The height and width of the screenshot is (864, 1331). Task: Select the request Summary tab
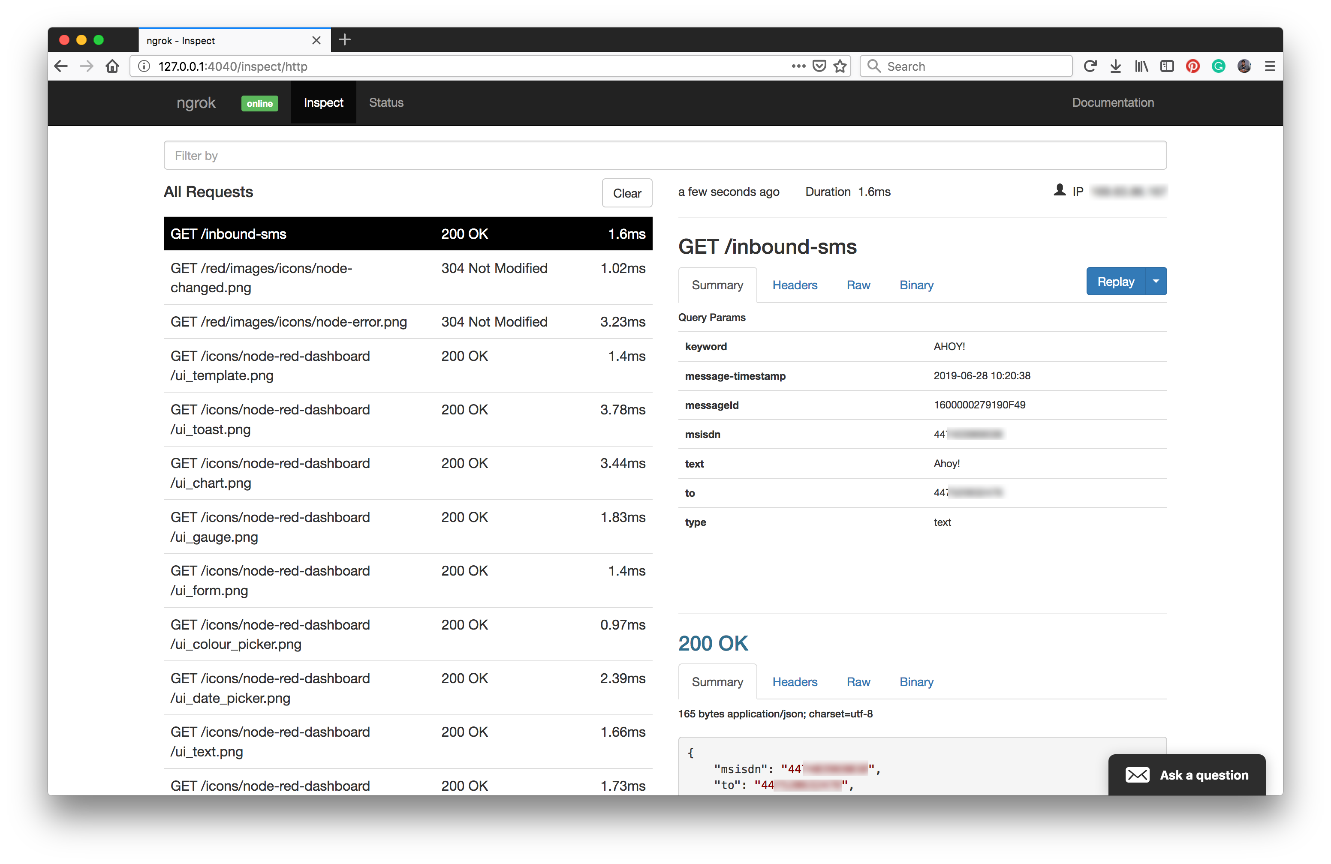717,285
